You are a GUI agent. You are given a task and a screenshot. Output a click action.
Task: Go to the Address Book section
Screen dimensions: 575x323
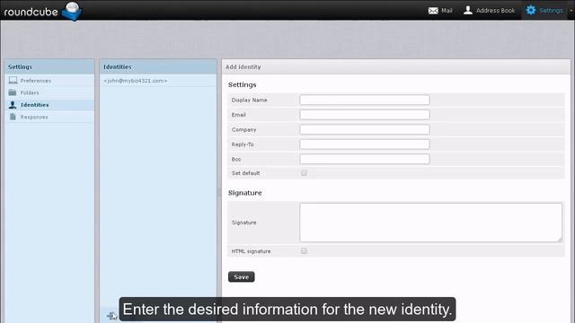click(489, 11)
